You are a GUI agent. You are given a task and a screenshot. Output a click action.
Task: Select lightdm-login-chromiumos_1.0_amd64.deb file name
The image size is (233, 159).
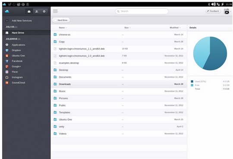pos(82,56)
